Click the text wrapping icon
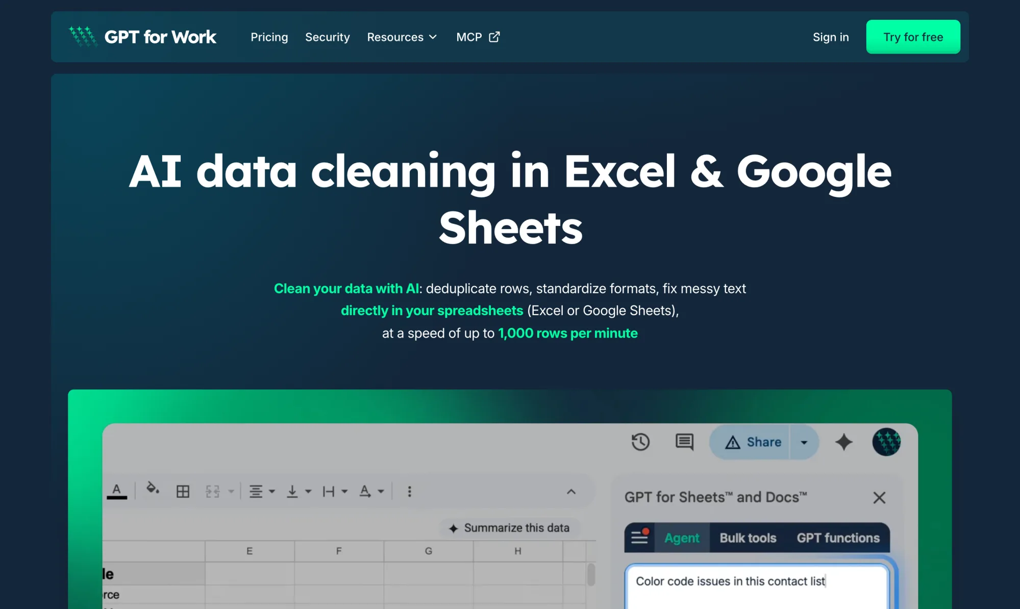Viewport: 1020px width, 609px height. click(x=329, y=492)
